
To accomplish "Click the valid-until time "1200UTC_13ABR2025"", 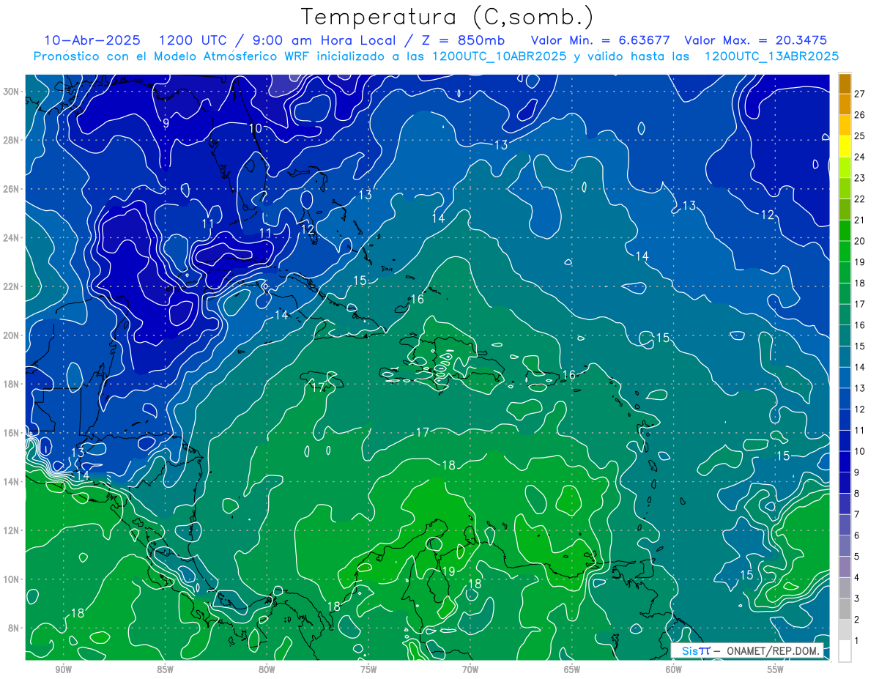I will coord(771,56).
